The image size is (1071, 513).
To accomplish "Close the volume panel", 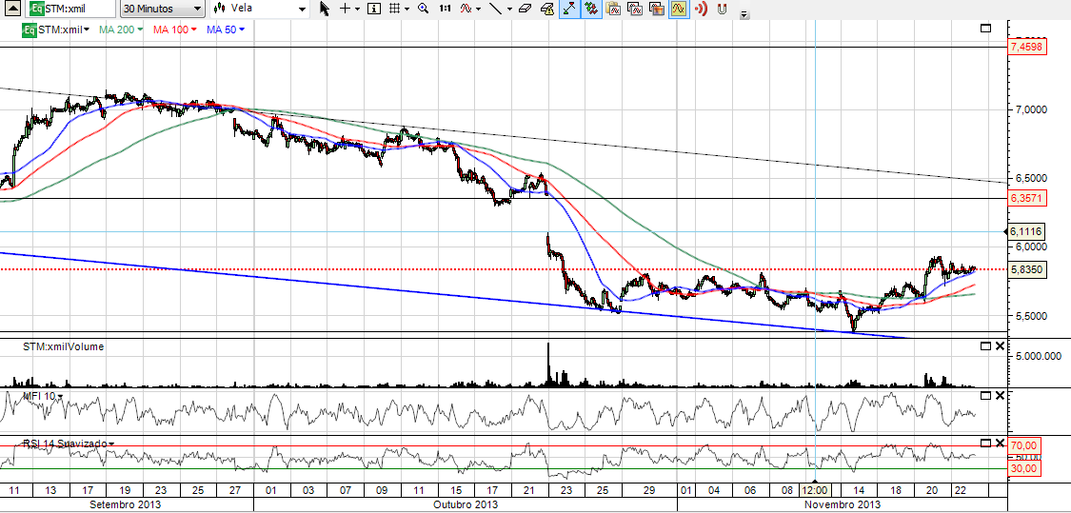I will (1000, 346).
